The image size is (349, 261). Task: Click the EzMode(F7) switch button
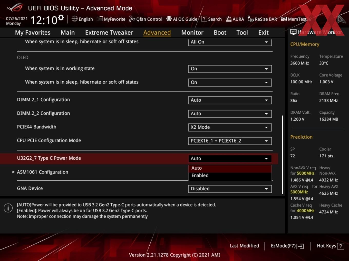287,246
